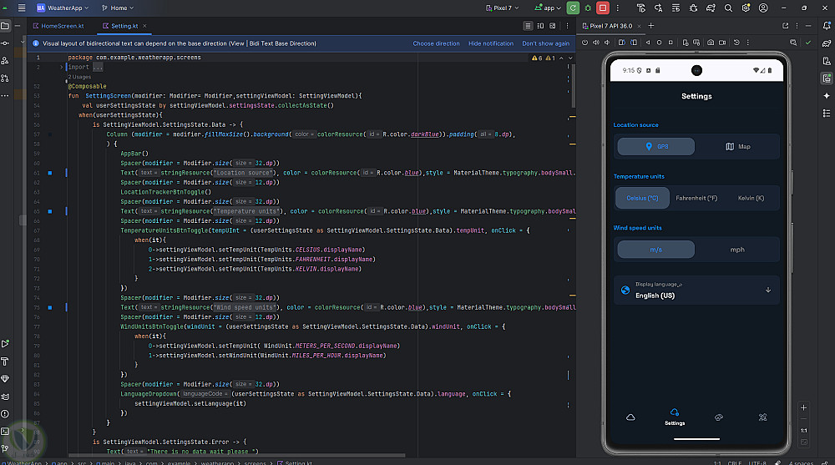Open the main hamburger menu
The image size is (835, 465).
point(23,8)
